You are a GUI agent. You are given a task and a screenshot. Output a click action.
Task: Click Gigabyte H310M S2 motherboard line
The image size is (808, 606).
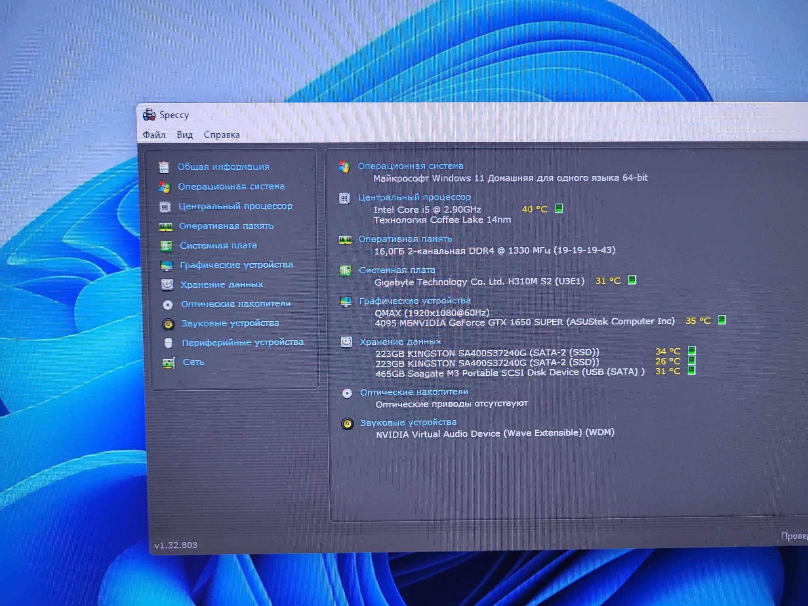[x=480, y=282]
